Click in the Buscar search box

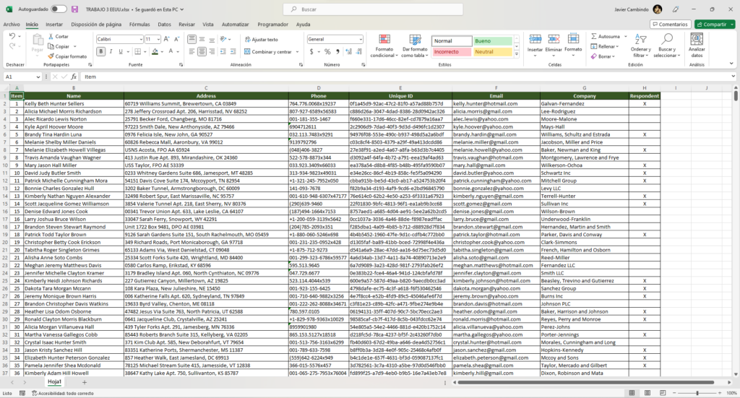(373, 9)
